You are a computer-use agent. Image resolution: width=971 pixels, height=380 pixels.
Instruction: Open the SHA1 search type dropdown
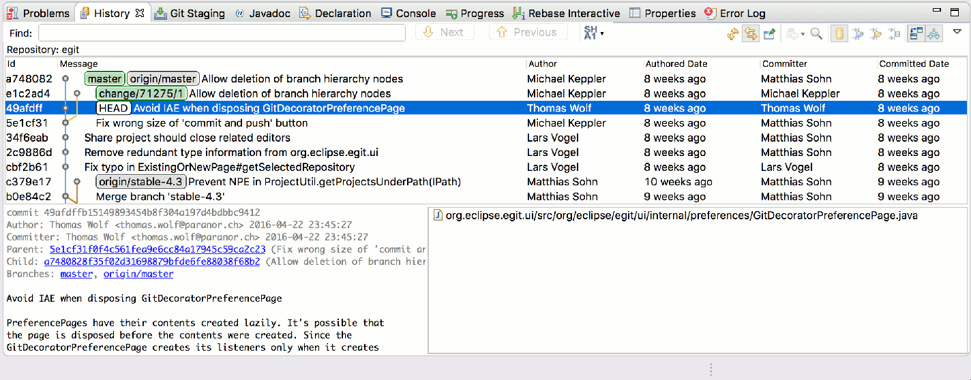pyautogui.click(x=593, y=33)
